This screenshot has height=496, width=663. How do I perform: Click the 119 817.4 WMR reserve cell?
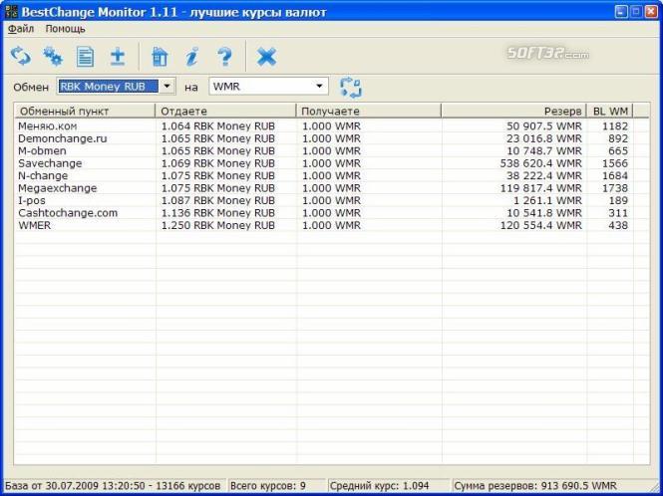click(540, 188)
